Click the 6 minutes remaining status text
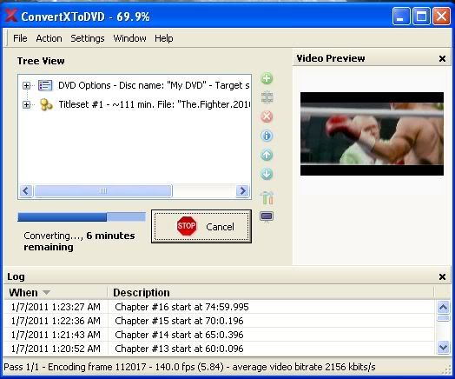Image resolution: width=455 pixels, height=379 pixels. pyautogui.click(x=80, y=242)
